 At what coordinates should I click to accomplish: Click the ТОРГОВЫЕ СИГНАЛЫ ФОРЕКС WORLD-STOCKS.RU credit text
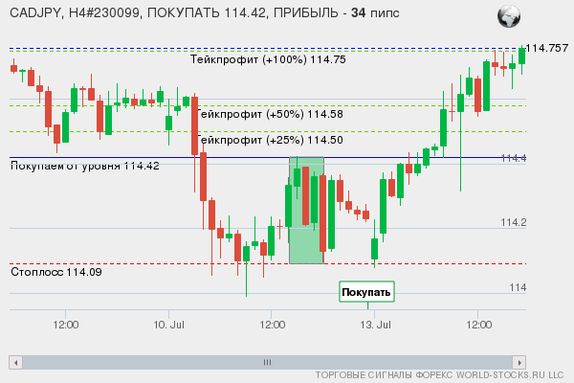click(440, 375)
